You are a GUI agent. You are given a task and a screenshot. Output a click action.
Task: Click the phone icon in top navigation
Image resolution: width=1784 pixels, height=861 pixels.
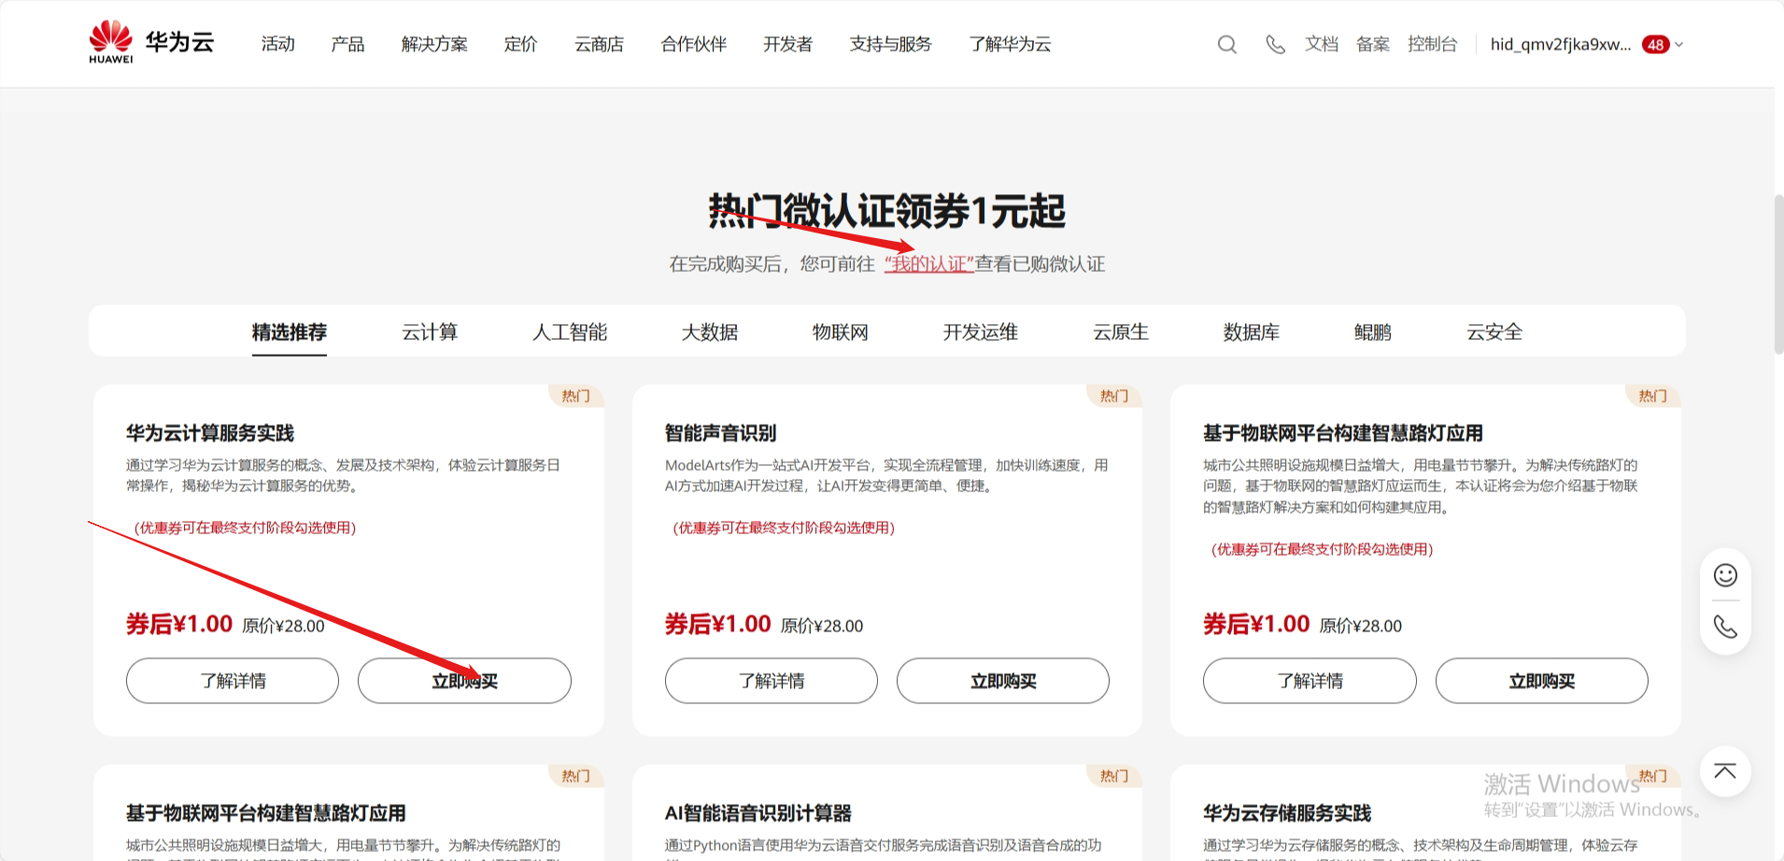[1275, 45]
